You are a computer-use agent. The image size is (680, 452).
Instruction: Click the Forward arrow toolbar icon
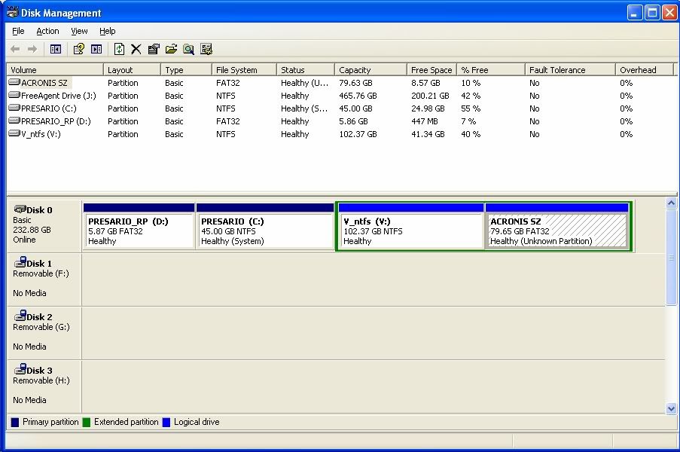[32, 50]
